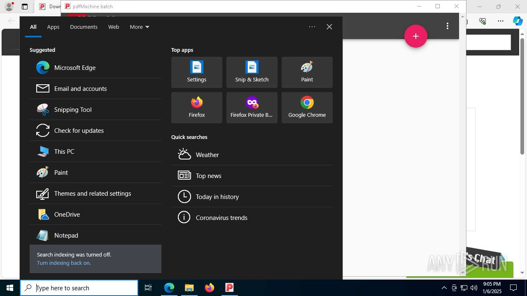The image size is (527, 296).
Task: Launch Snipping Tool from suggestions
Action: [96, 109]
